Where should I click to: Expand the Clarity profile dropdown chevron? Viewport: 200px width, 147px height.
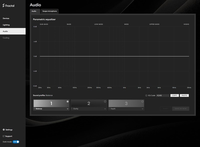[105, 109]
